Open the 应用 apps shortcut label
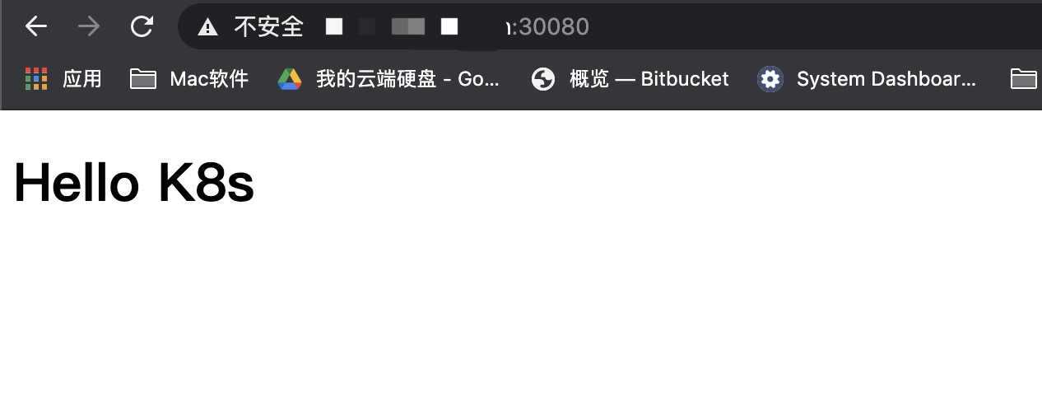1042x420 pixels. (82, 79)
